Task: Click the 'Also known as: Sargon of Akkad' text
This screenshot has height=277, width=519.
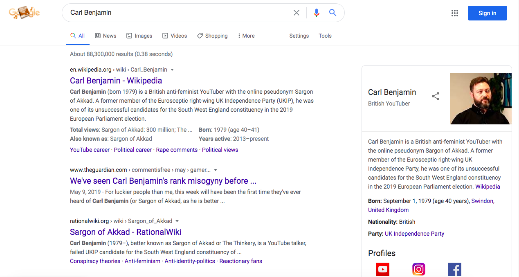Action: pos(111,139)
